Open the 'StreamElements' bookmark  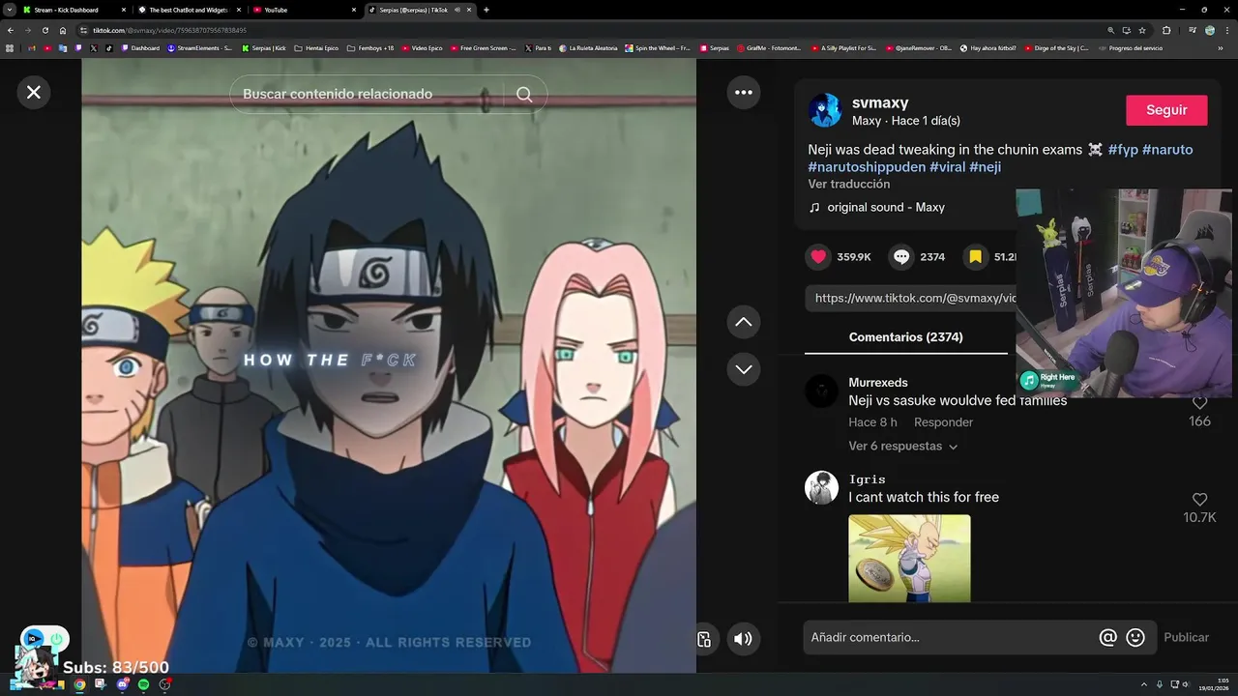pos(199,47)
